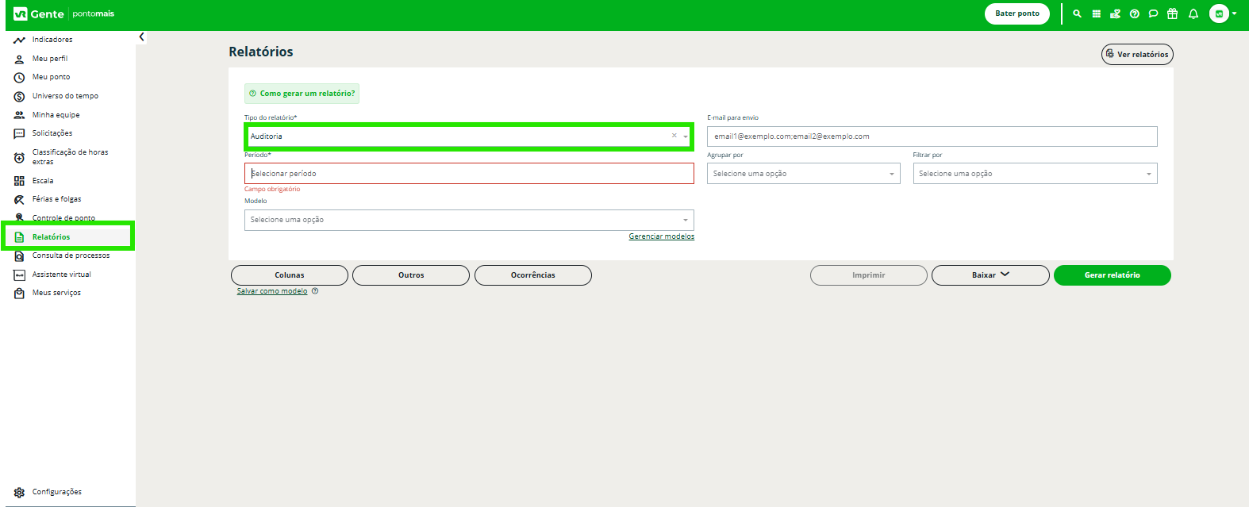Click the Selecionar período field
Image resolution: width=1249 pixels, height=507 pixels.
(x=468, y=174)
